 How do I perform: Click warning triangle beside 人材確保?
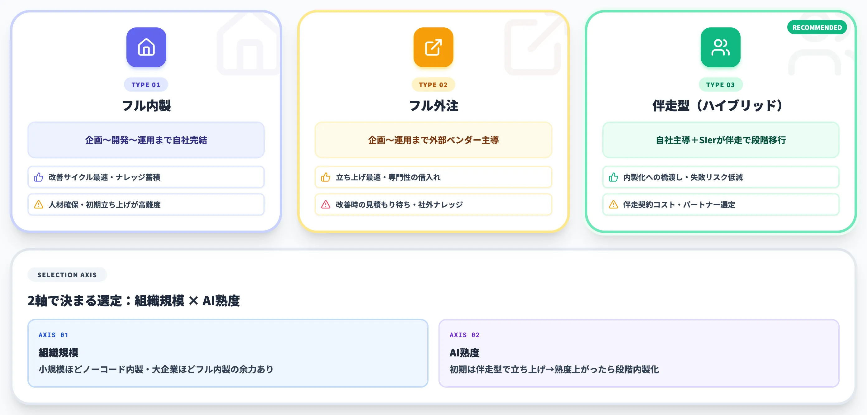coord(39,204)
